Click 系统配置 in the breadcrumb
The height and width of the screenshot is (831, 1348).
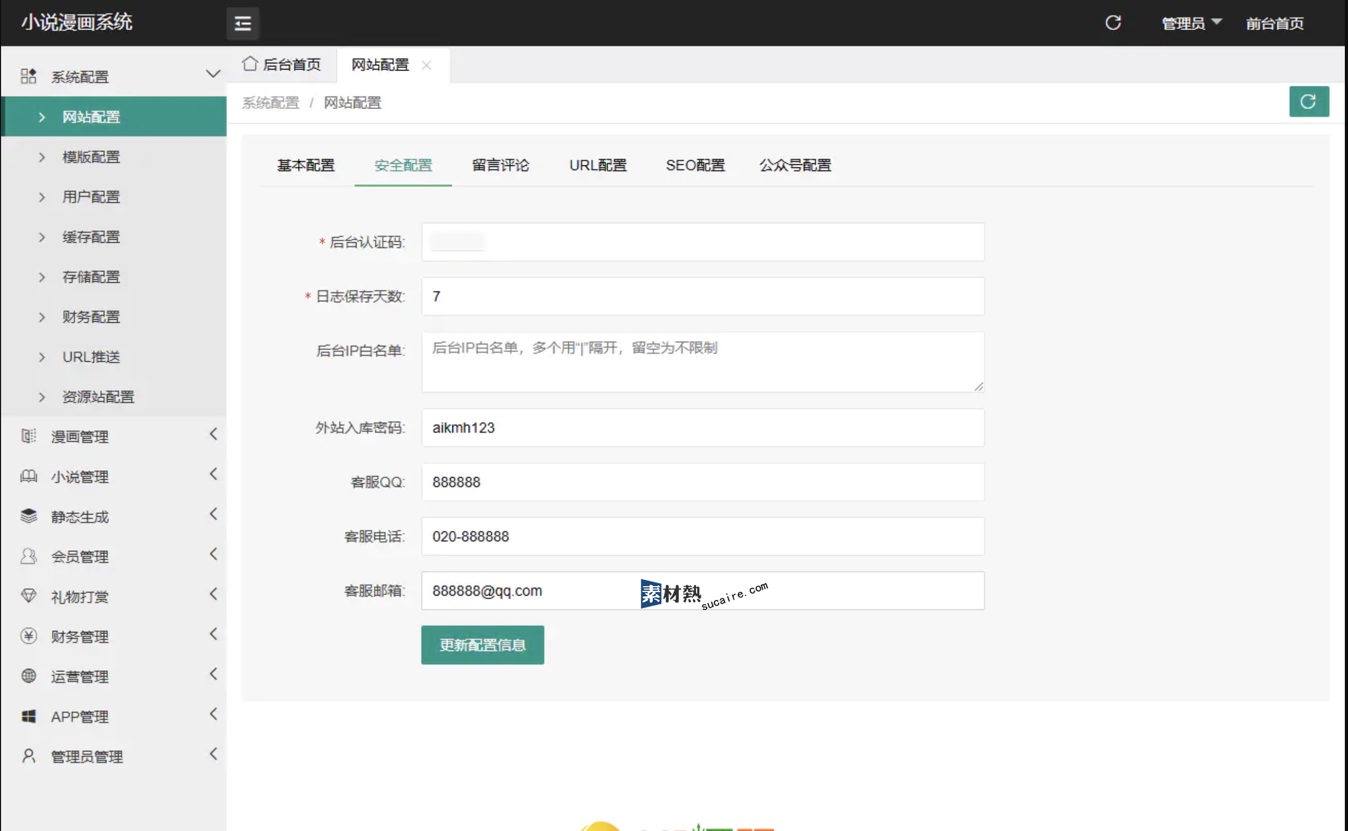pos(270,103)
